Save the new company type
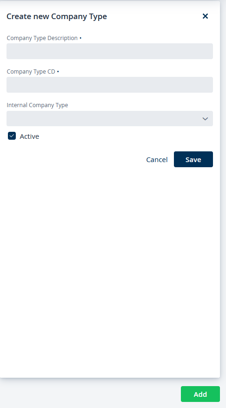 [193, 159]
